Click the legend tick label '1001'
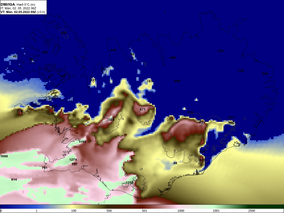This screenshot has width=284, height=213. [x=216, y=211]
